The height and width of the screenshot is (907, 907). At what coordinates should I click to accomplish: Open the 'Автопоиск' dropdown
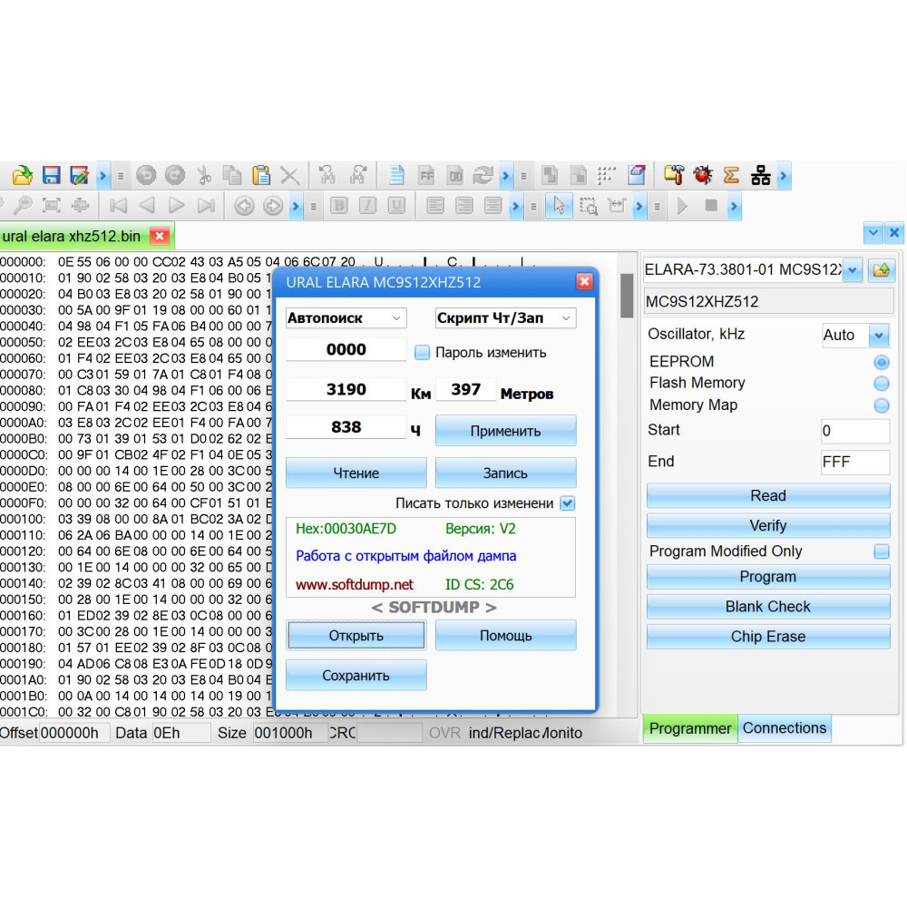click(x=346, y=318)
